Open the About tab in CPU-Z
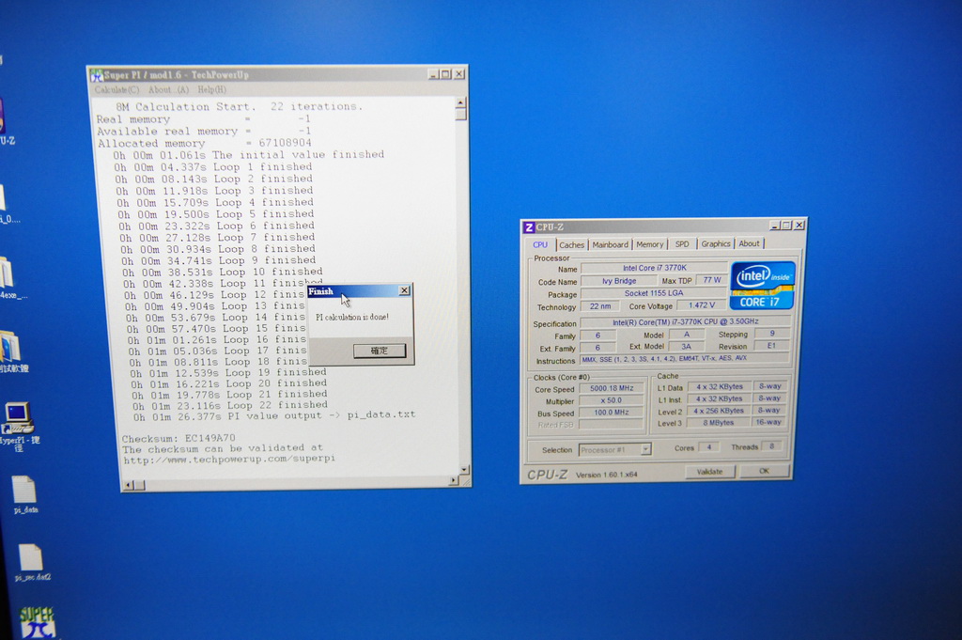 [749, 243]
